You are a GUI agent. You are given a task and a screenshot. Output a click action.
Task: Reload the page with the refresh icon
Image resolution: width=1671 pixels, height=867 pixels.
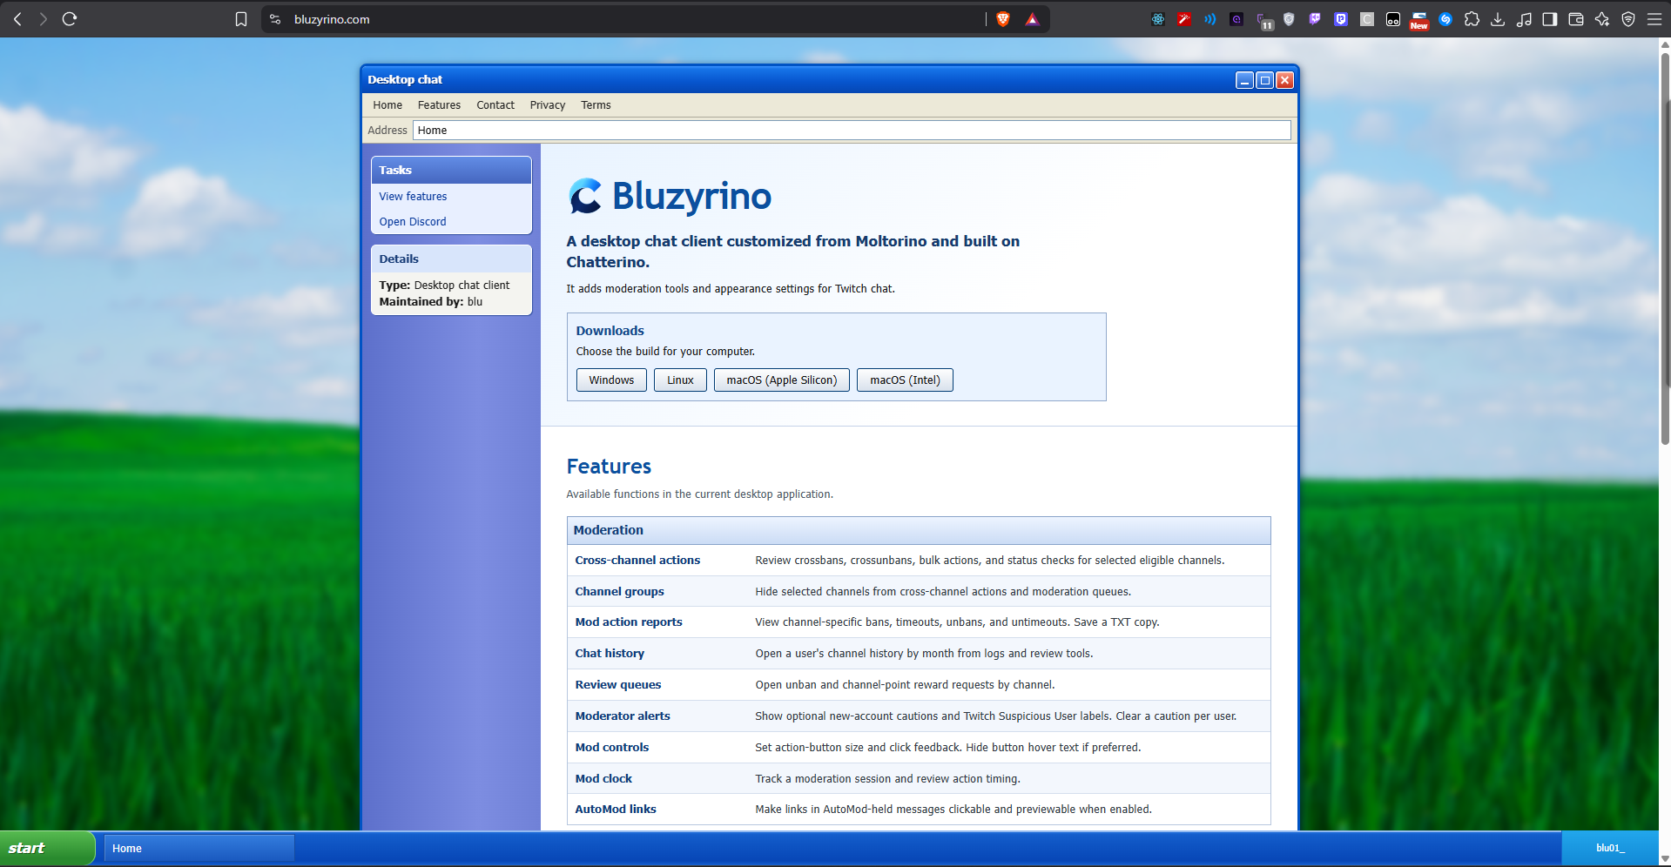(x=70, y=19)
